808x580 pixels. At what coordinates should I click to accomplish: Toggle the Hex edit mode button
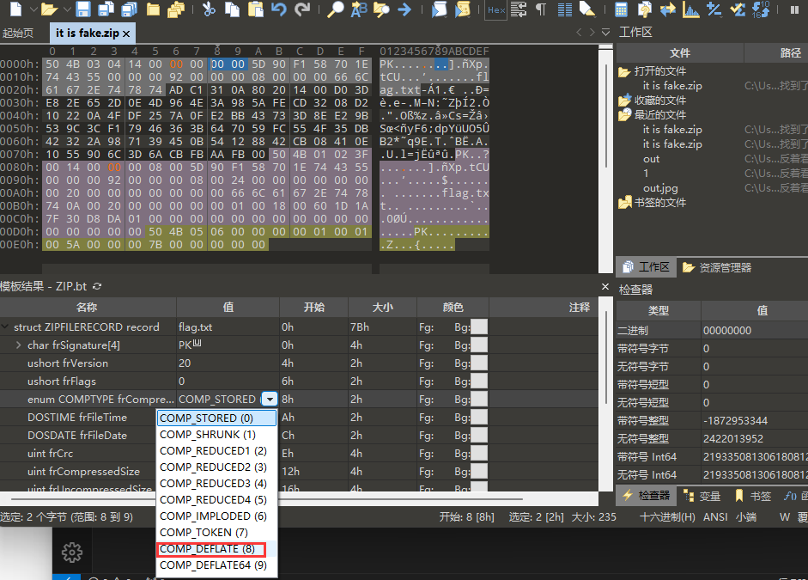[496, 10]
